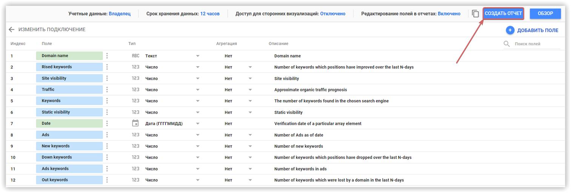
Task: Open aggregation dropdown for Ads row
Action: pos(250,135)
